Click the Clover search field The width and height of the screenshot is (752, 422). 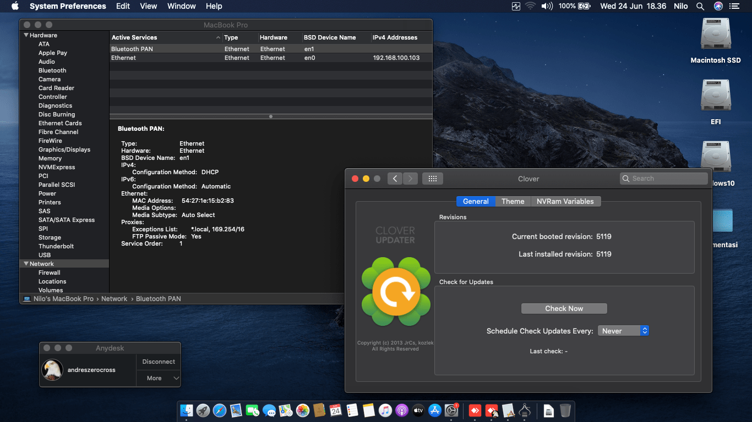[663, 179]
